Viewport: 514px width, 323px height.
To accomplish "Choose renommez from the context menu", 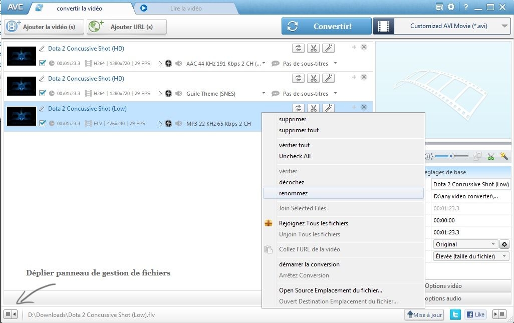I will pos(294,193).
